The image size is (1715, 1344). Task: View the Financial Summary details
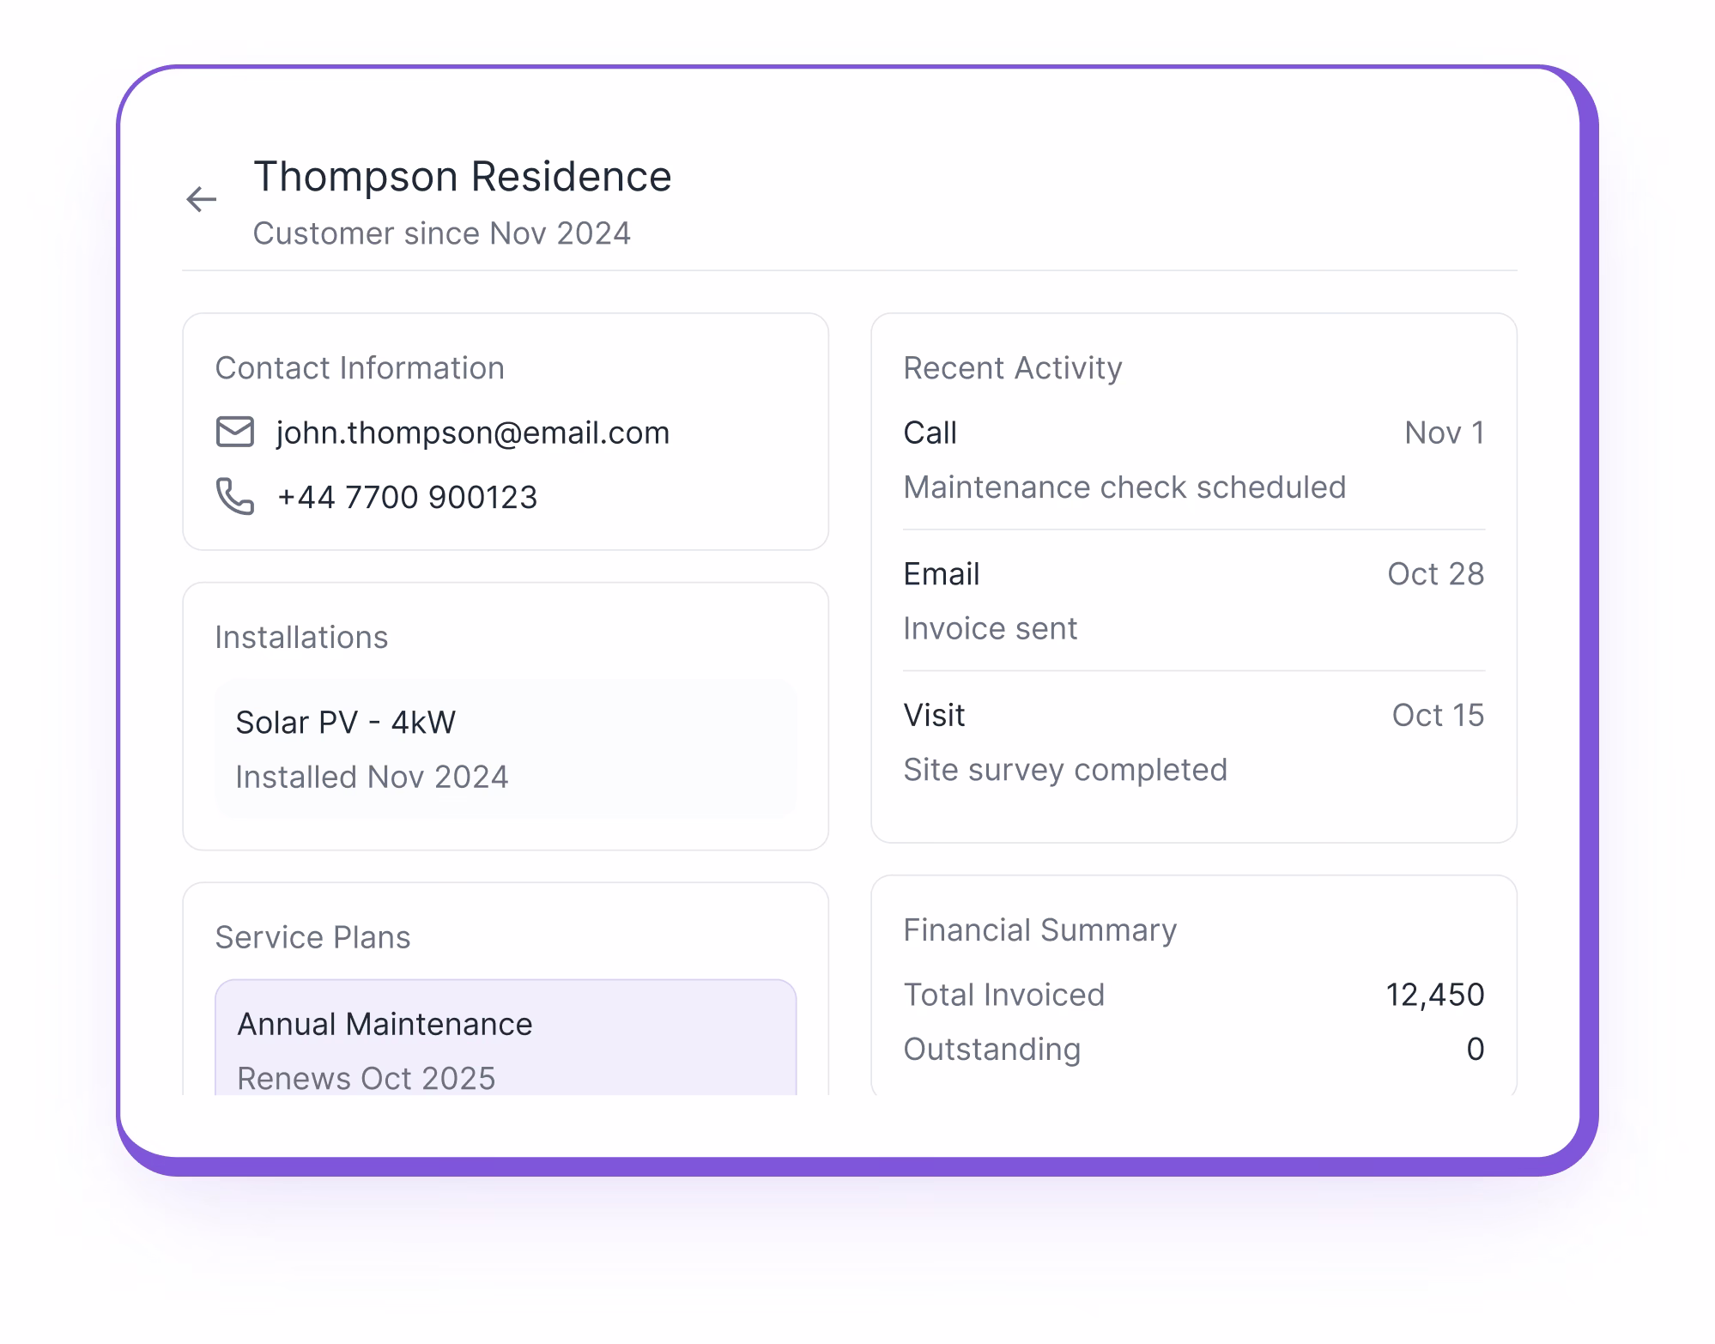[1039, 929]
